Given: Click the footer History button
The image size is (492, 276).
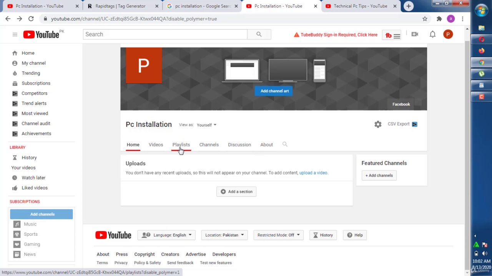Looking at the screenshot, I should pyautogui.click(x=323, y=235).
